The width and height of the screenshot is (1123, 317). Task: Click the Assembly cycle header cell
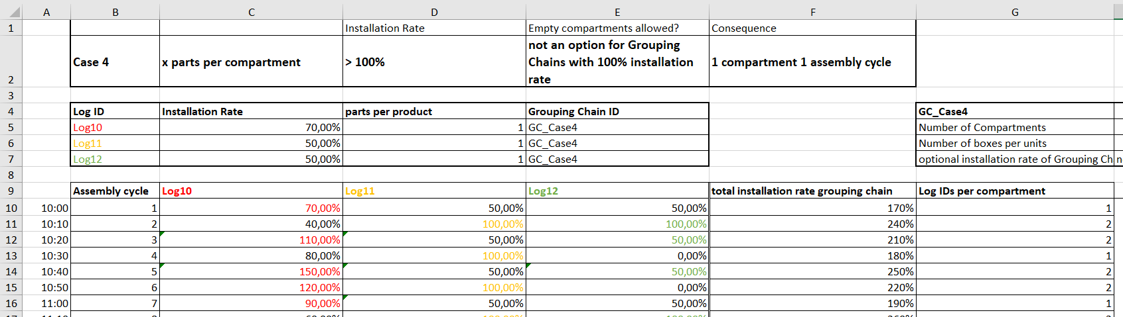coord(115,191)
